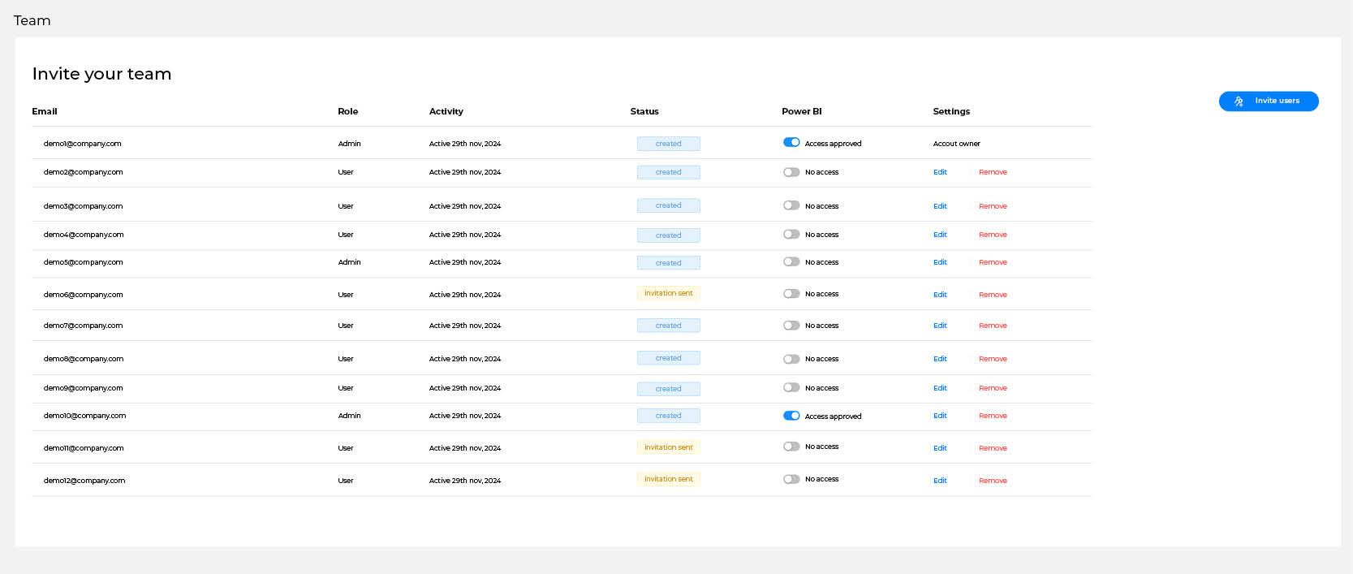Select the invitation sent badge for demo6

(668, 293)
